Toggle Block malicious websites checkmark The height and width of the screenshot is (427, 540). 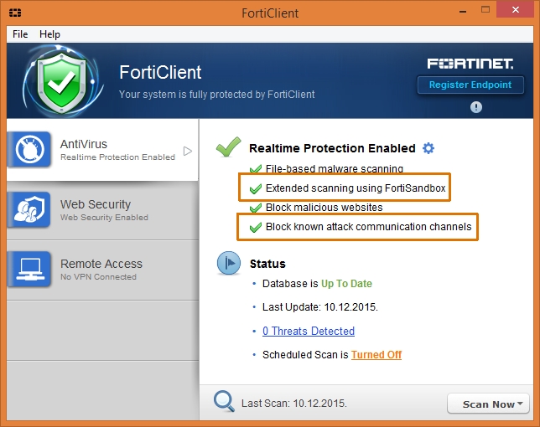tap(256, 208)
